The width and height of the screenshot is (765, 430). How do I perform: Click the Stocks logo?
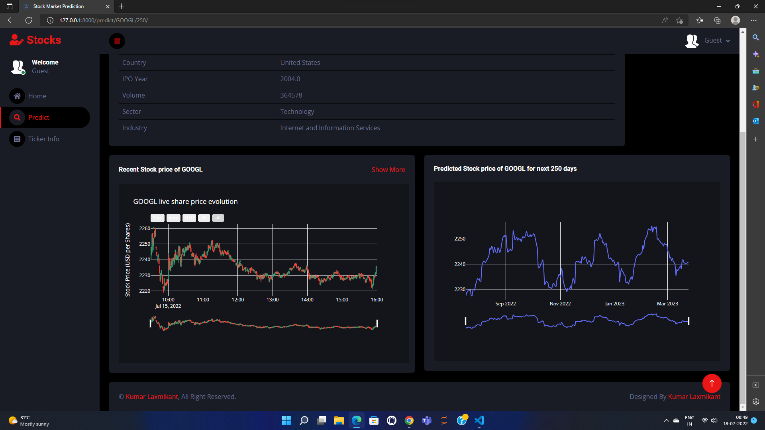coord(35,40)
